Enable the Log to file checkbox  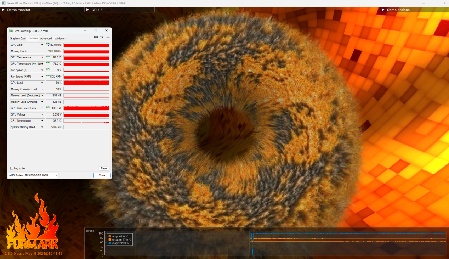point(12,169)
